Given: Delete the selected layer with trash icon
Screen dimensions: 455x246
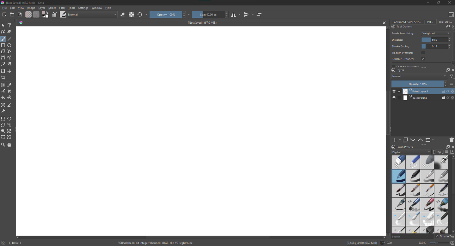Looking at the screenshot, I should point(452,140).
